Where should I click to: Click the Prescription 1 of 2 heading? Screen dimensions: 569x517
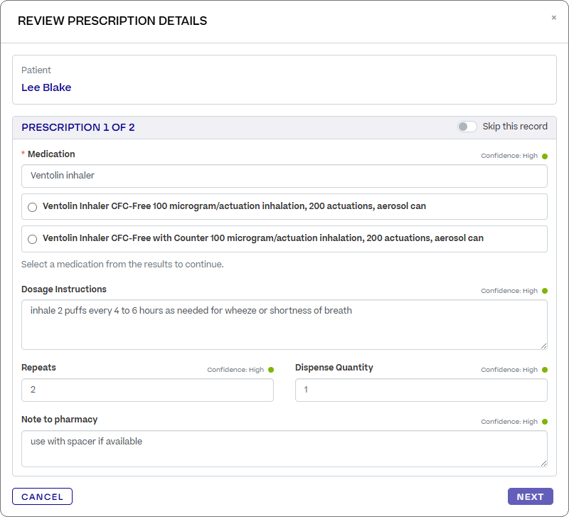(x=78, y=127)
